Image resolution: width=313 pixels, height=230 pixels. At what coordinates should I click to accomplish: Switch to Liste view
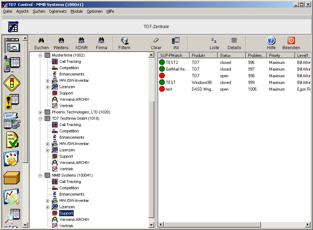pyautogui.click(x=214, y=41)
